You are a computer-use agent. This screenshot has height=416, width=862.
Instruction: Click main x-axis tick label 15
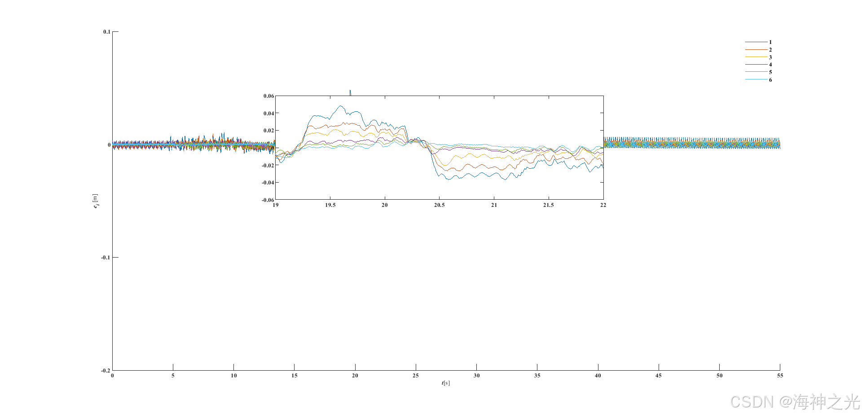point(294,376)
